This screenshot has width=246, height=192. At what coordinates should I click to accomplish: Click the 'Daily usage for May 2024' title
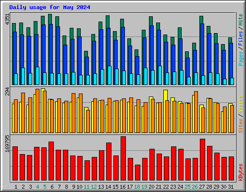pos(49,7)
